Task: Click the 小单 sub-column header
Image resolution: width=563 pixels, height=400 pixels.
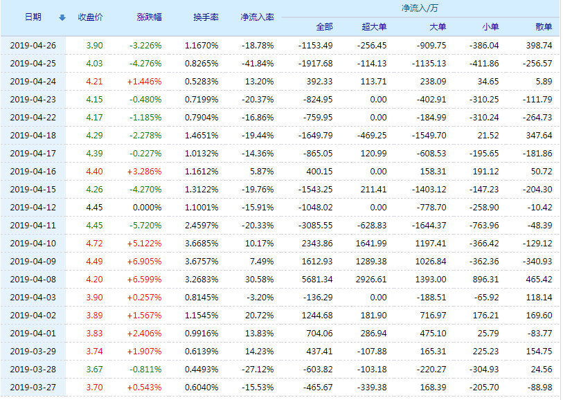Action: [490, 27]
